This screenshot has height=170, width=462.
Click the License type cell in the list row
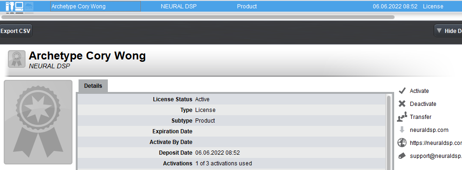pos(433,6)
